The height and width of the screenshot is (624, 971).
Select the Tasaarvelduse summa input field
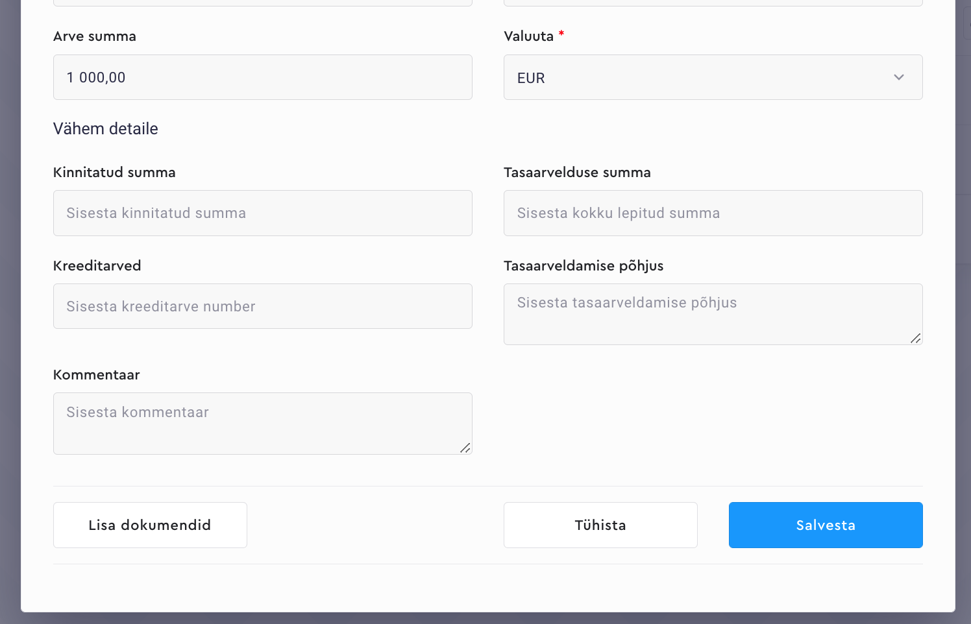pos(713,213)
